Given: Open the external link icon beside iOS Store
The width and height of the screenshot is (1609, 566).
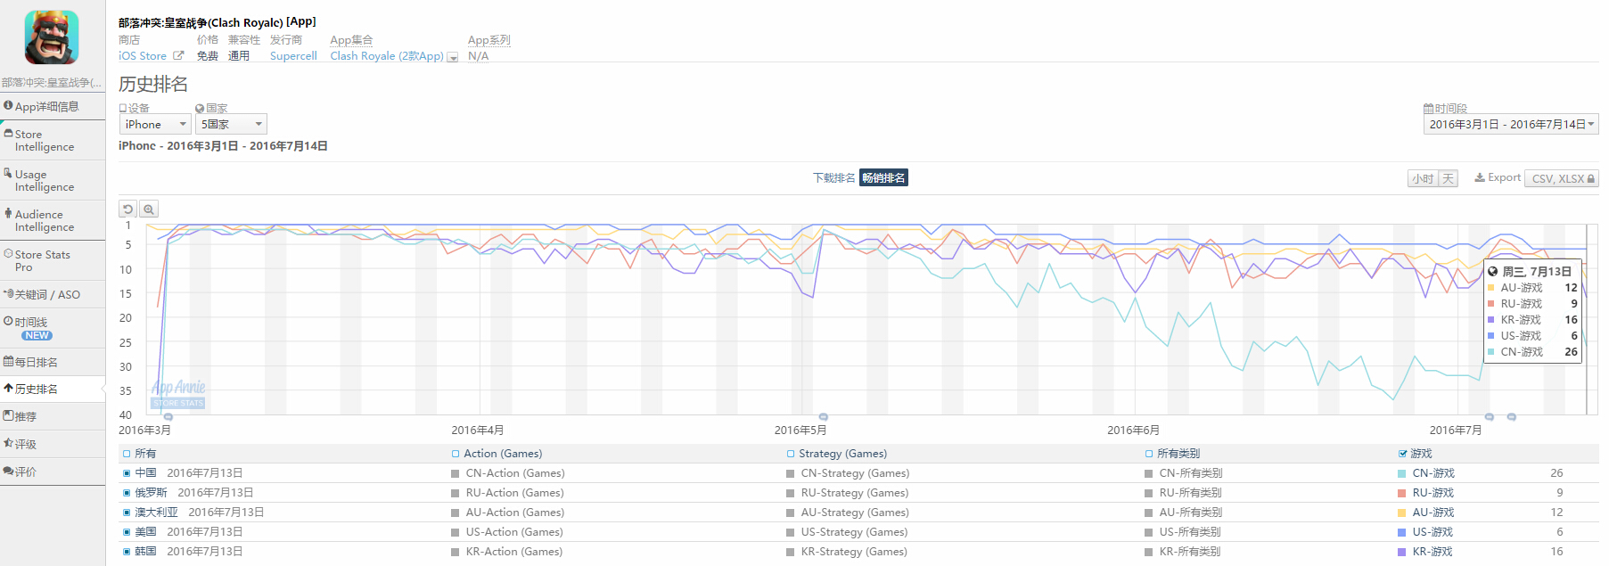Looking at the screenshot, I should click(178, 55).
